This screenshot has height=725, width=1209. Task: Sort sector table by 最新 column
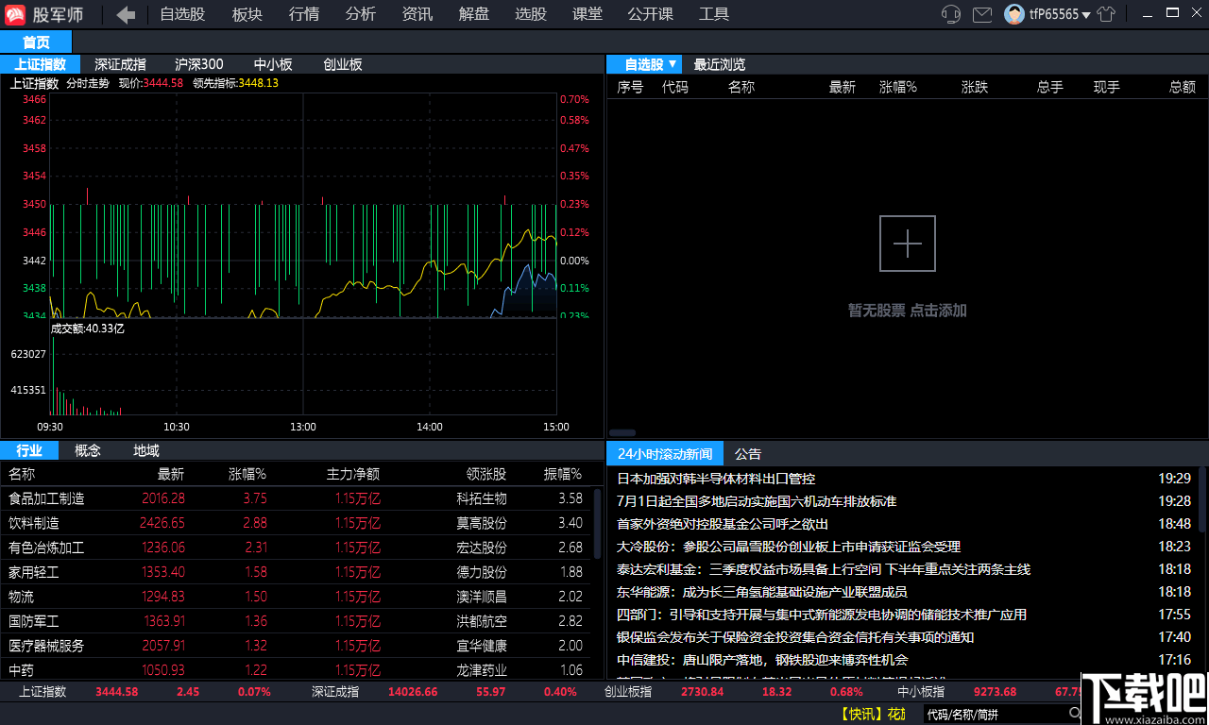171,474
